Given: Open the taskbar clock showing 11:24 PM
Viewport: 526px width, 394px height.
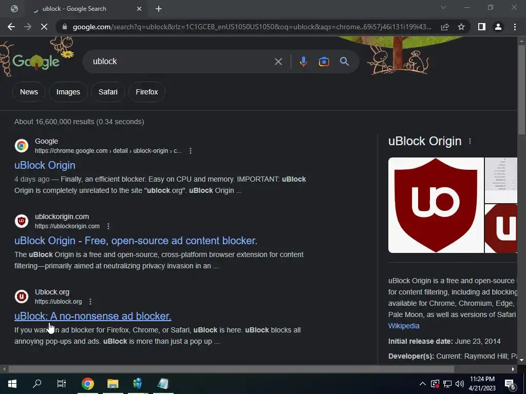Looking at the screenshot, I should (x=482, y=384).
